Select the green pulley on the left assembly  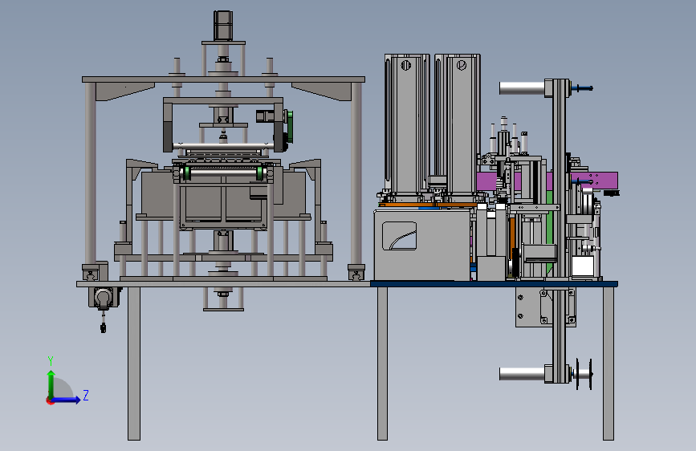(x=290, y=127)
